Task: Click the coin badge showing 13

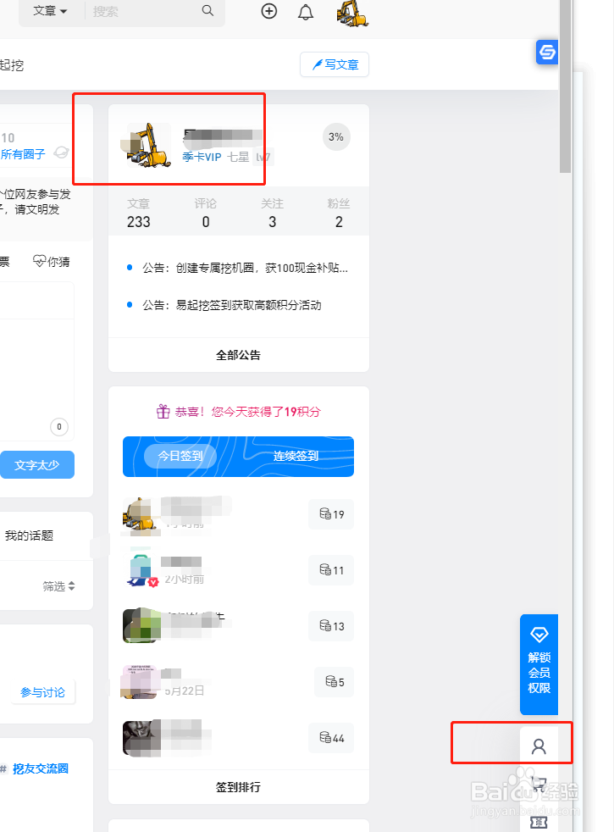Action: pos(331,626)
